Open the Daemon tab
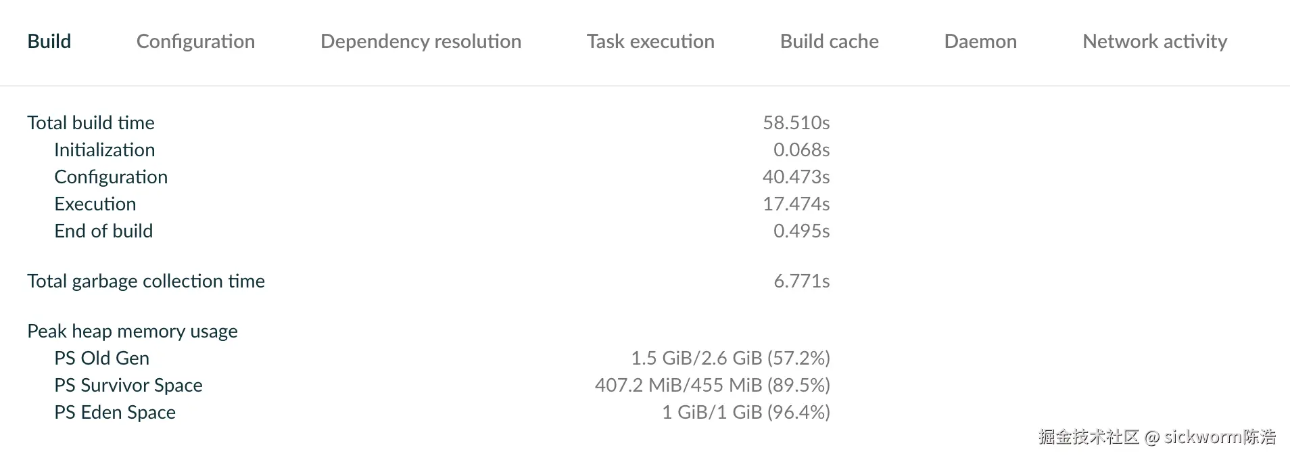This screenshot has width=1290, height=460. pos(980,41)
